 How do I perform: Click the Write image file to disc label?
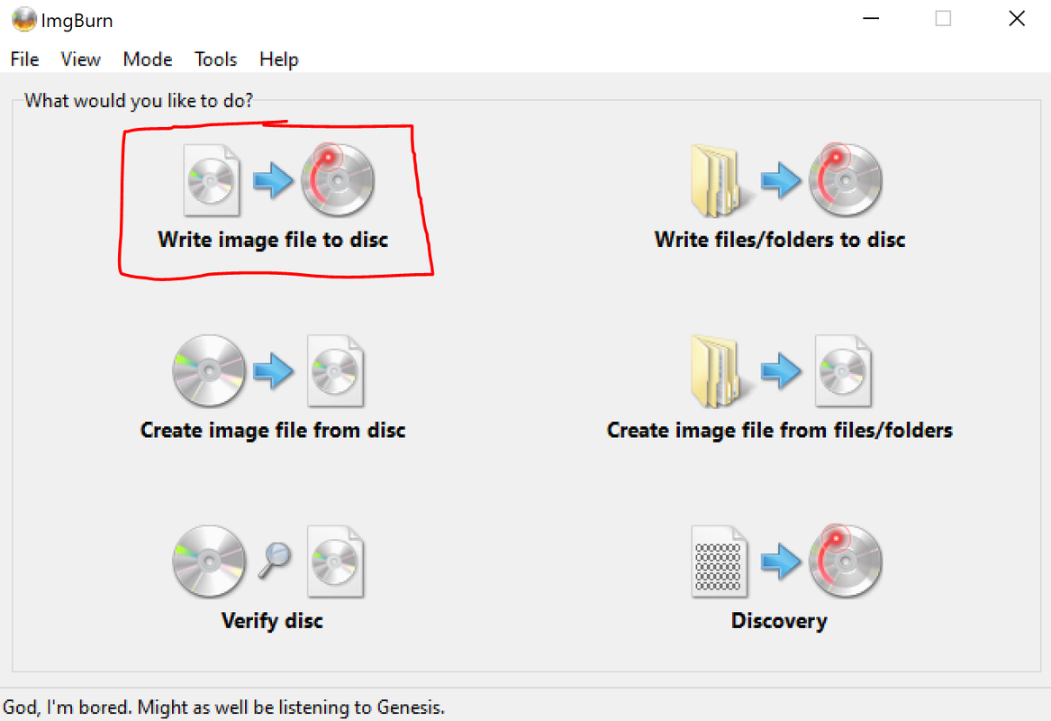273,240
